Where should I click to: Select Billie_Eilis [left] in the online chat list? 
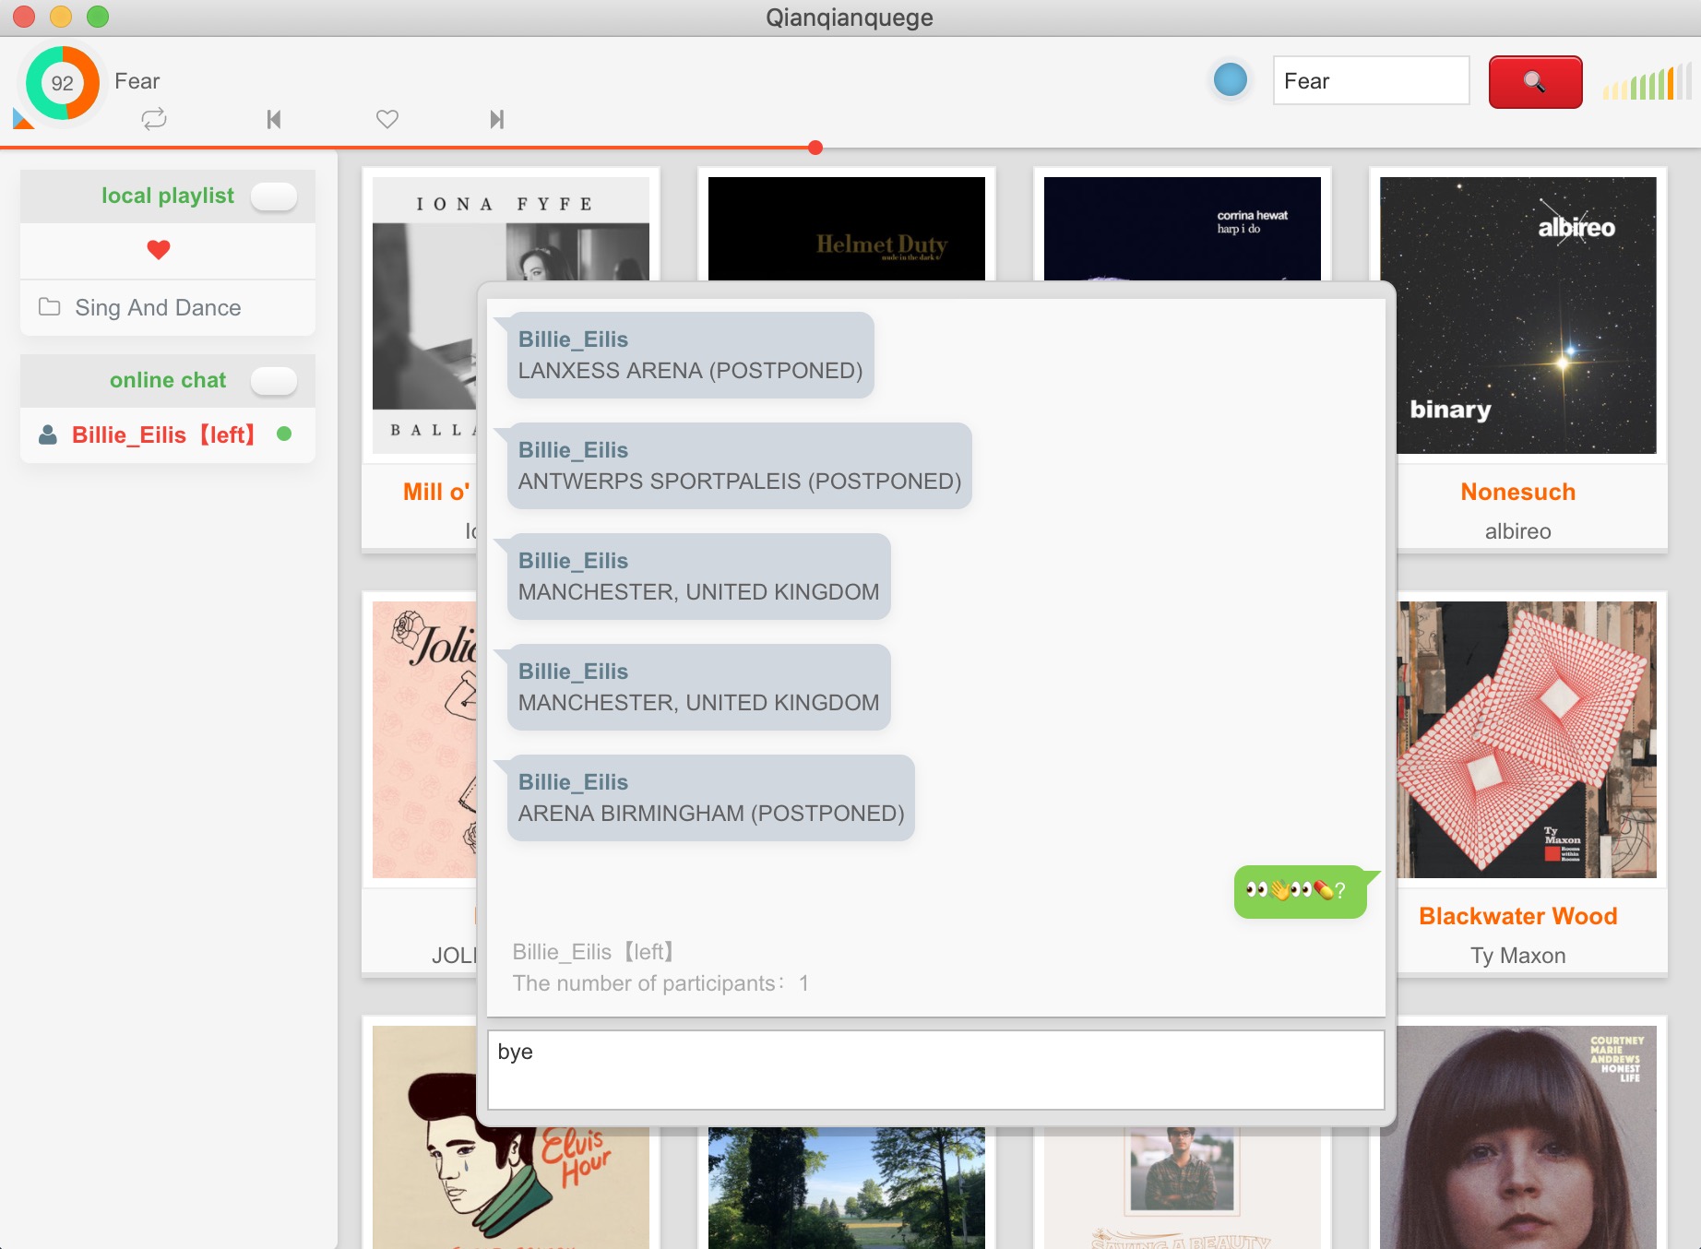pyautogui.click(x=168, y=434)
